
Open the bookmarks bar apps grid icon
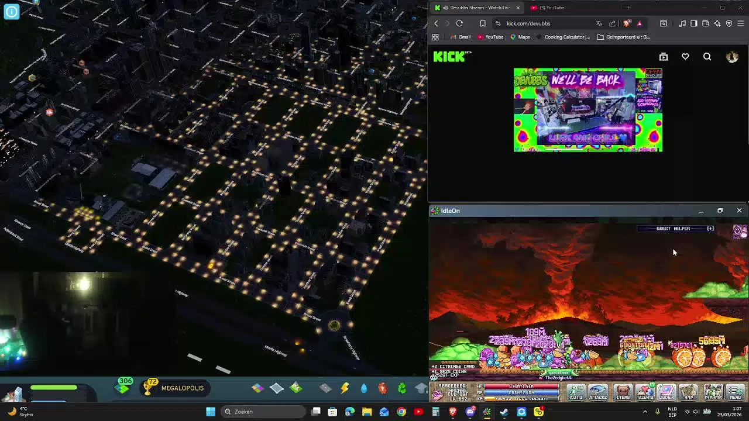(x=435, y=37)
